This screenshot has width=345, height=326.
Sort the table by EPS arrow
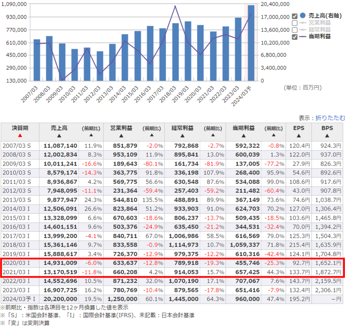coord(298,136)
